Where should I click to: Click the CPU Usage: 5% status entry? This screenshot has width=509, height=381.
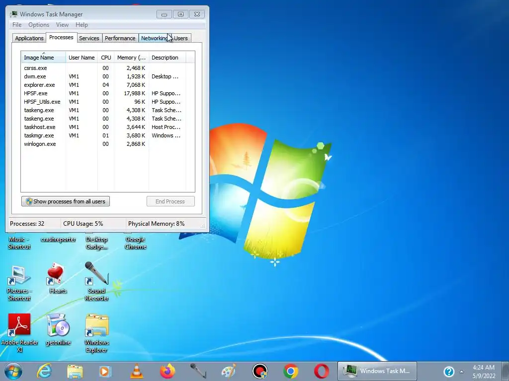tap(83, 224)
